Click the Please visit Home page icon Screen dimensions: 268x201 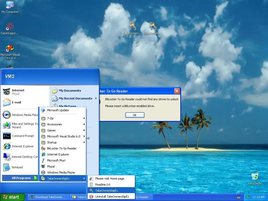coord(91,178)
